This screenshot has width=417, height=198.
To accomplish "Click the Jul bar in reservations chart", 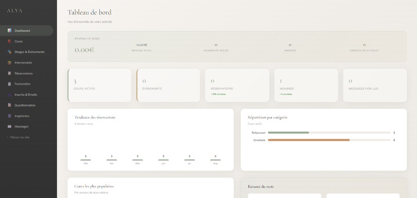I will pos(189,160).
